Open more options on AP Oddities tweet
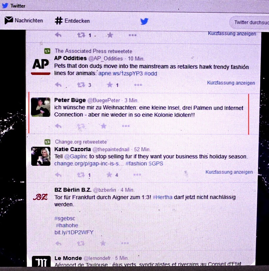The height and width of the screenshot is (271, 269). tap(138, 85)
